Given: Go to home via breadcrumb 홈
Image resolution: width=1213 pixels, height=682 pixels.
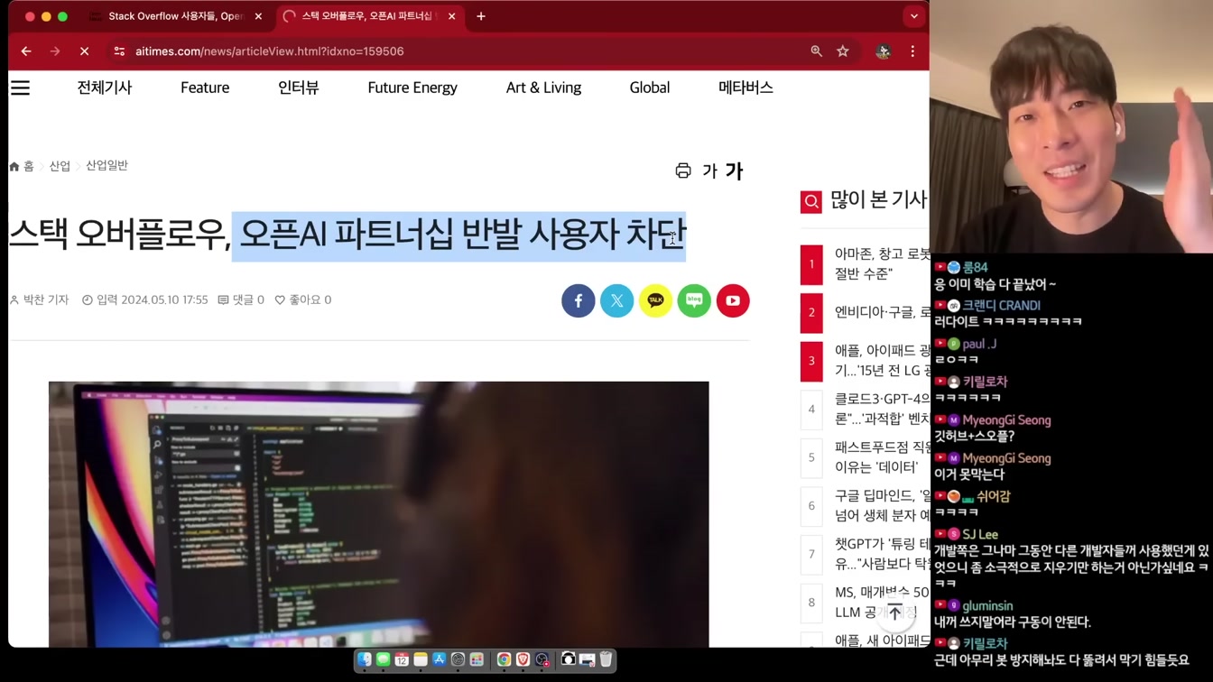Looking at the screenshot, I should (x=22, y=166).
